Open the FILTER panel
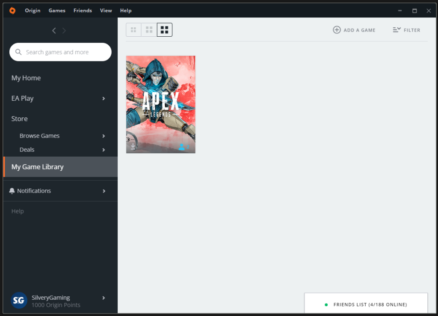438x316 pixels. click(406, 30)
